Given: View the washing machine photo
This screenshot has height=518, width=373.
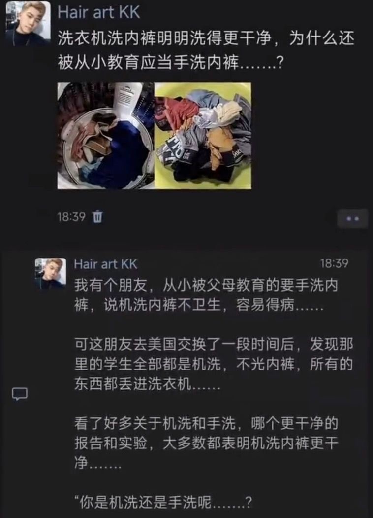Looking at the screenshot, I should [x=106, y=136].
